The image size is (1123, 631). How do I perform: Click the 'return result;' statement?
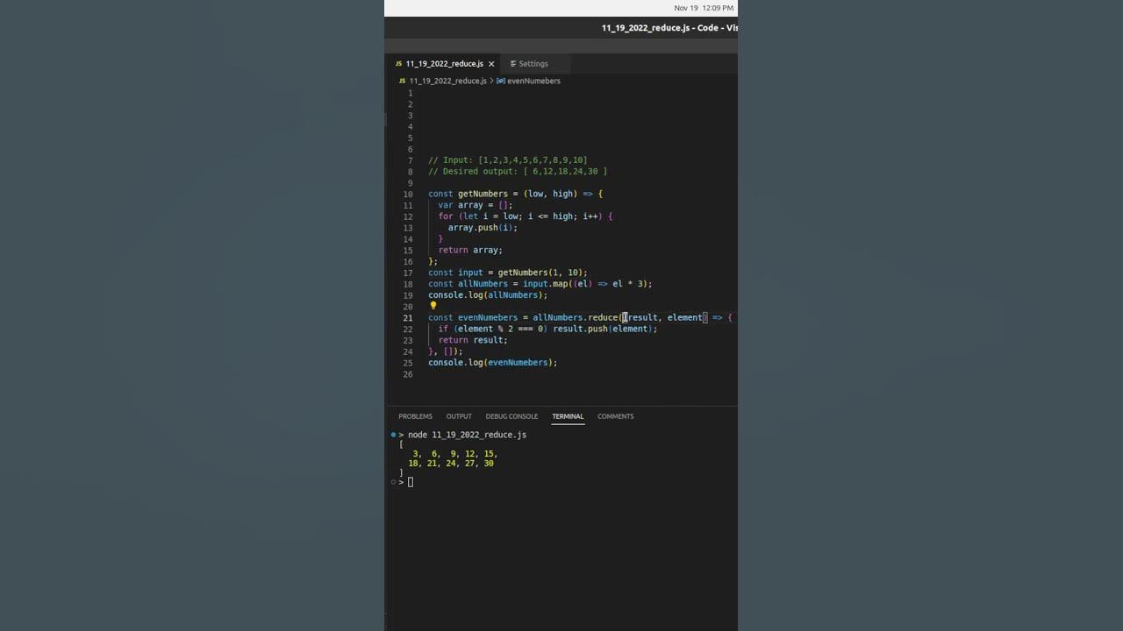[473, 340]
